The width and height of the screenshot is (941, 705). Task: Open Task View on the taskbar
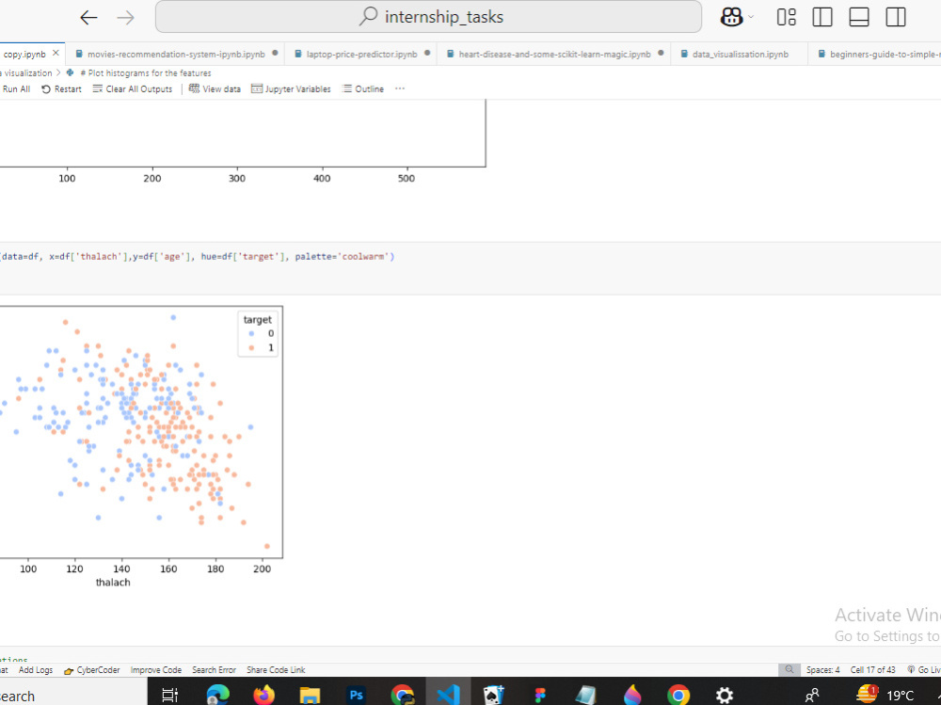pyautogui.click(x=170, y=695)
